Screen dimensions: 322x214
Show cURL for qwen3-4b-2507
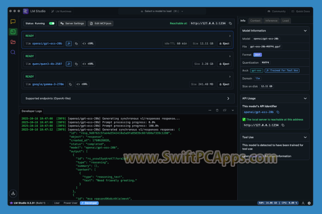tap(88, 64)
